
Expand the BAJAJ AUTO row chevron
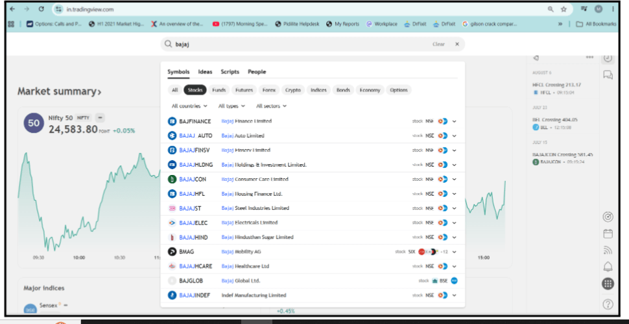point(454,135)
